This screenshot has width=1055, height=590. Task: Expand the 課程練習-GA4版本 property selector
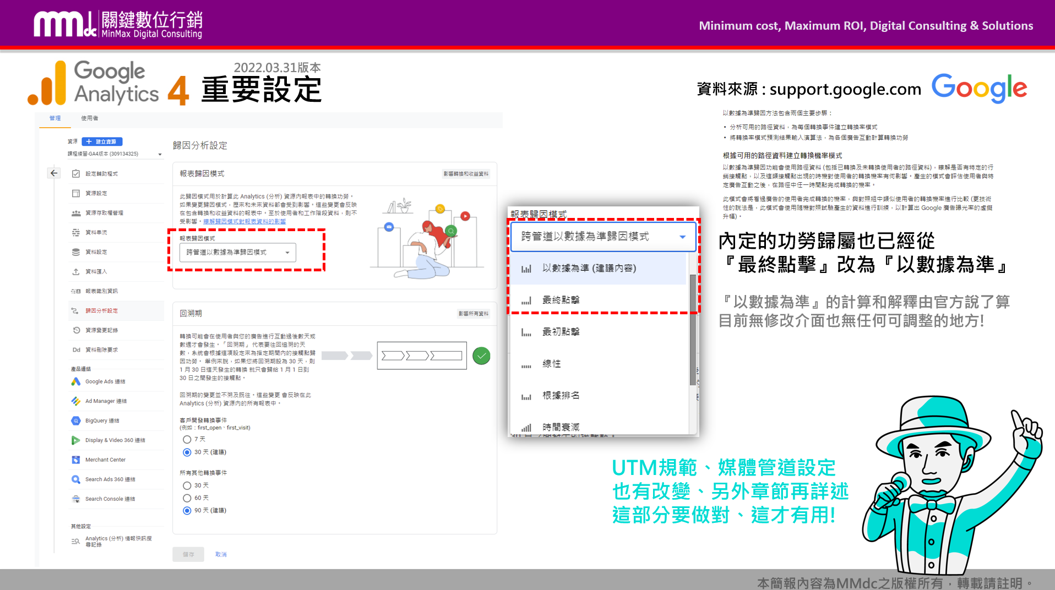160,154
